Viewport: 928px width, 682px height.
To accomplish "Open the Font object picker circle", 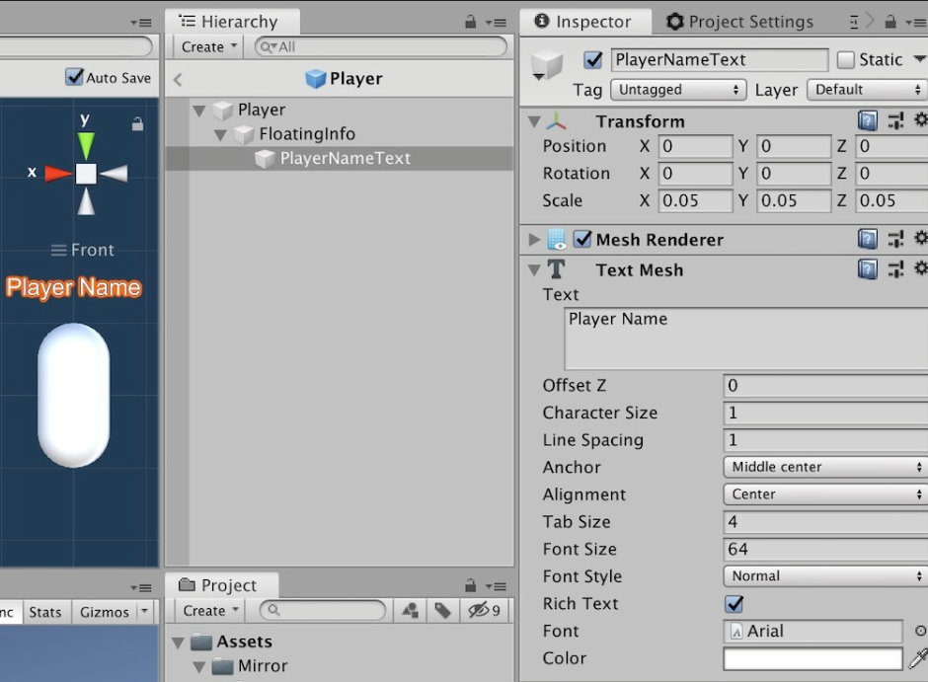I will coord(920,631).
